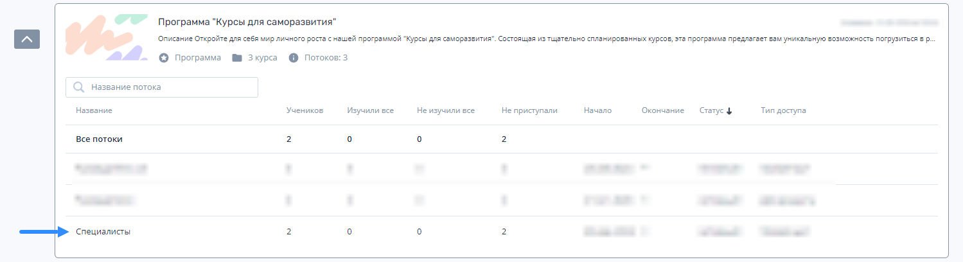The height and width of the screenshot is (262, 963).
Task: Select the Все потоки row
Action: pyautogui.click(x=502, y=138)
